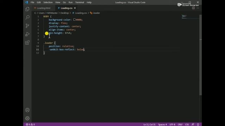Open the Search view icon
The width and height of the screenshot is (225, 126).
[x=27, y=17]
